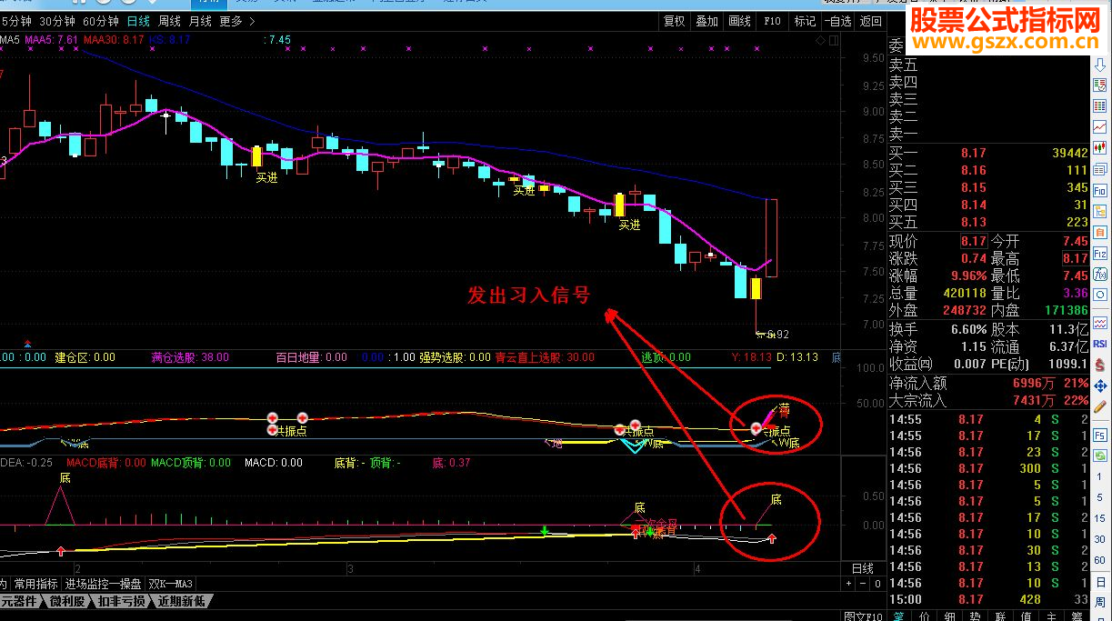Click the 标记 mark button

(804, 21)
